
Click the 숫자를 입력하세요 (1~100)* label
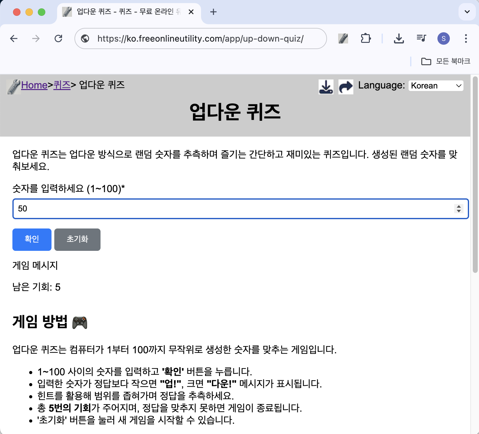click(69, 188)
